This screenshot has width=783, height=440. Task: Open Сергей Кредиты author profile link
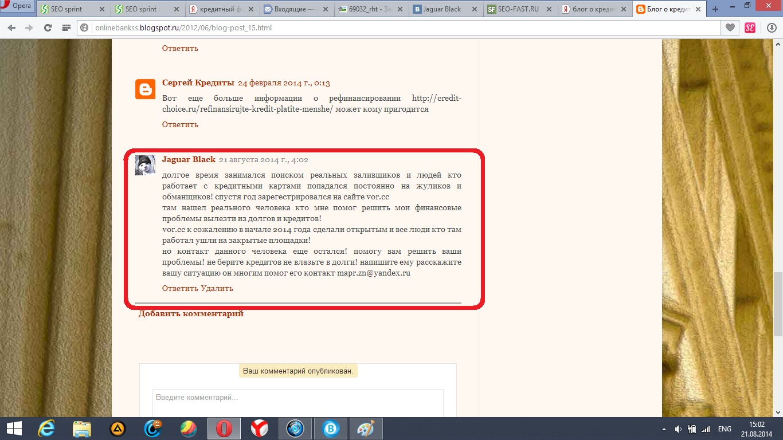[198, 83]
